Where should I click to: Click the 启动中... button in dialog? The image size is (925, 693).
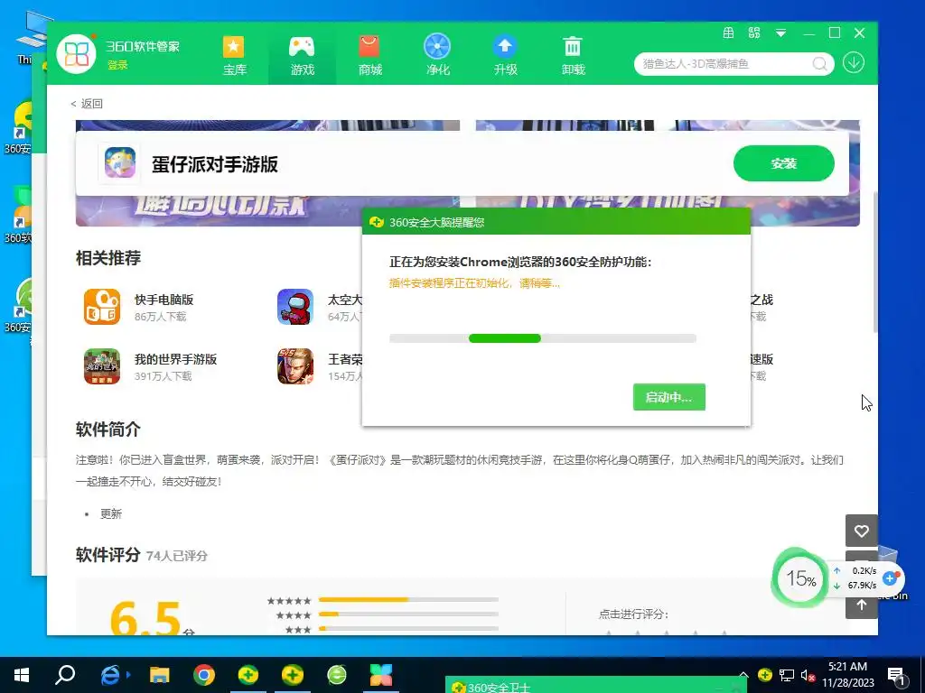669,397
